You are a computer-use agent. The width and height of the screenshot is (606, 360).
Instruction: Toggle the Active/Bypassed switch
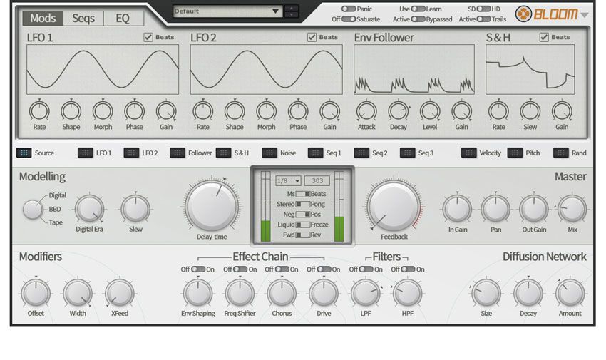coord(418,19)
